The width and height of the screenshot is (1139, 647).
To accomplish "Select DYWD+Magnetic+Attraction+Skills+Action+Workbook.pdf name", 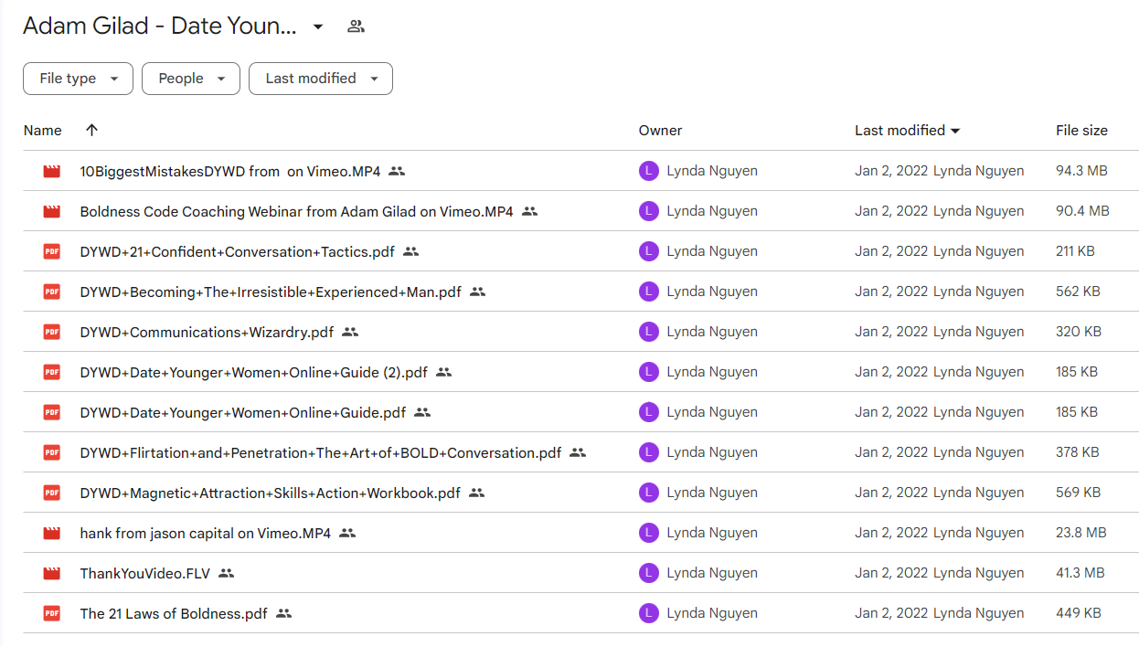I will pyautogui.click(x=271, y=493).
